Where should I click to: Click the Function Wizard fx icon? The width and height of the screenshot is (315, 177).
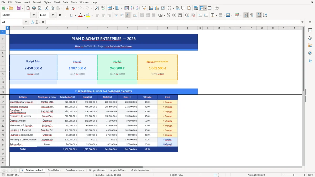(x=33, y=22)
